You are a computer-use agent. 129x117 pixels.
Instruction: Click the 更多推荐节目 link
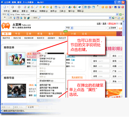[x=77, y=77]
